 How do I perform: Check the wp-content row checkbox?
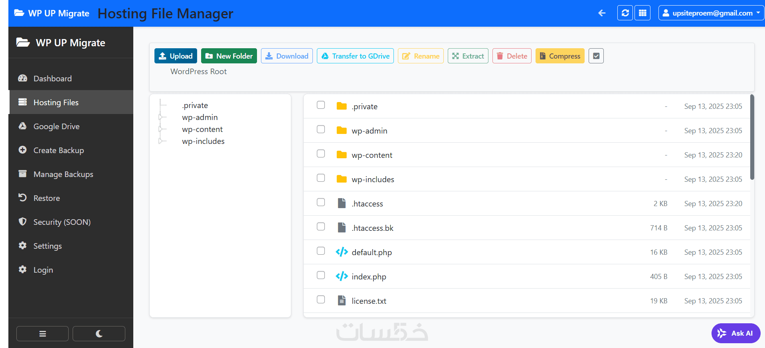pos(321,153)
